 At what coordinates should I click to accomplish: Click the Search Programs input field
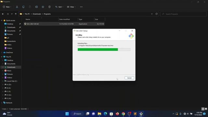[x=183, y=14]
